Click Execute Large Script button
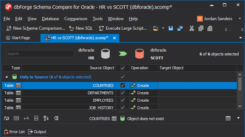Image resolution: width=245 pixels, height=137 pixels. click(123, 28)
